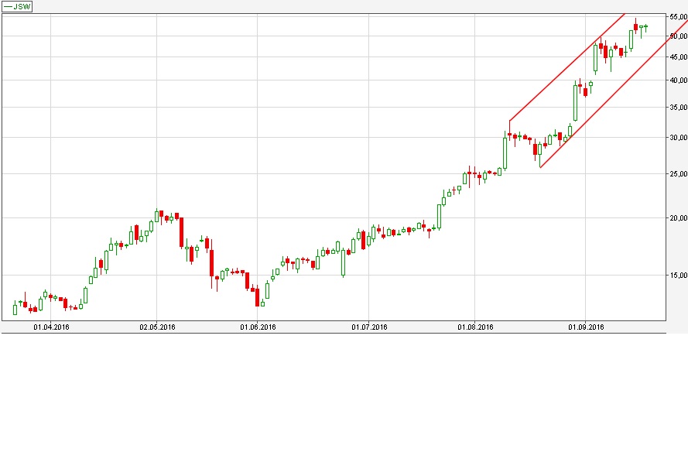
Task: Click the 35,00 price axis label
Action: point(678,108)
